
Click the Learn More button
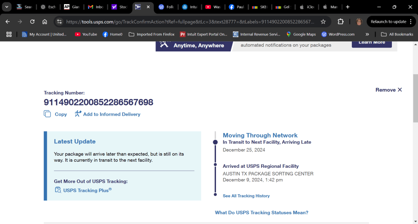pyautogui.click(x=371, y=42)
